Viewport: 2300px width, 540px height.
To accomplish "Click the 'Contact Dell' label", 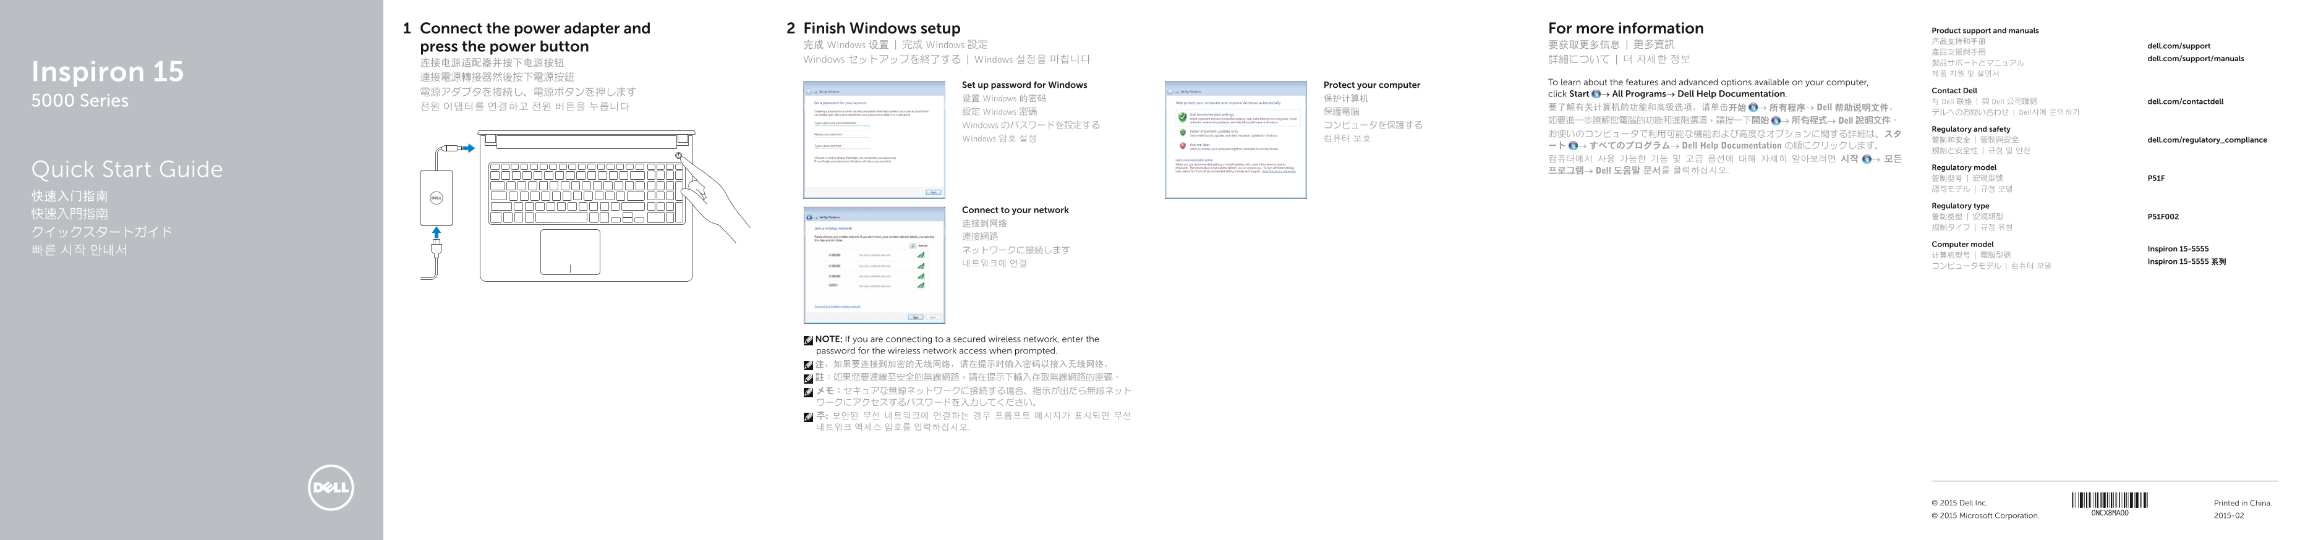I will pyautogui.click(x=1954, y=91).
